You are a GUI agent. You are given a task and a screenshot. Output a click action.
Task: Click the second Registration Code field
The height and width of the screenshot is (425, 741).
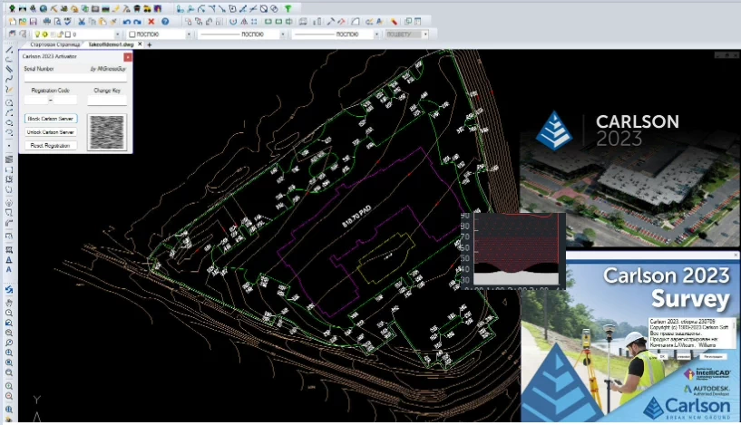click(x=65, y=100)
